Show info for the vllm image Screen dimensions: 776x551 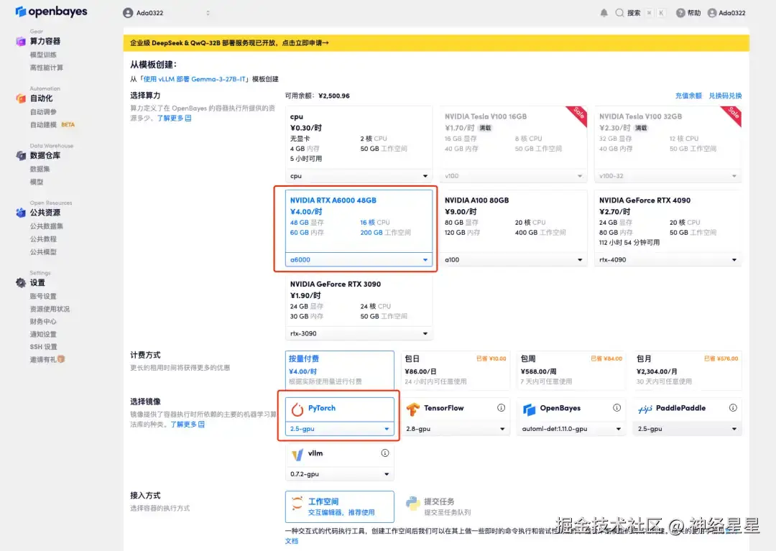click(385, 453)
